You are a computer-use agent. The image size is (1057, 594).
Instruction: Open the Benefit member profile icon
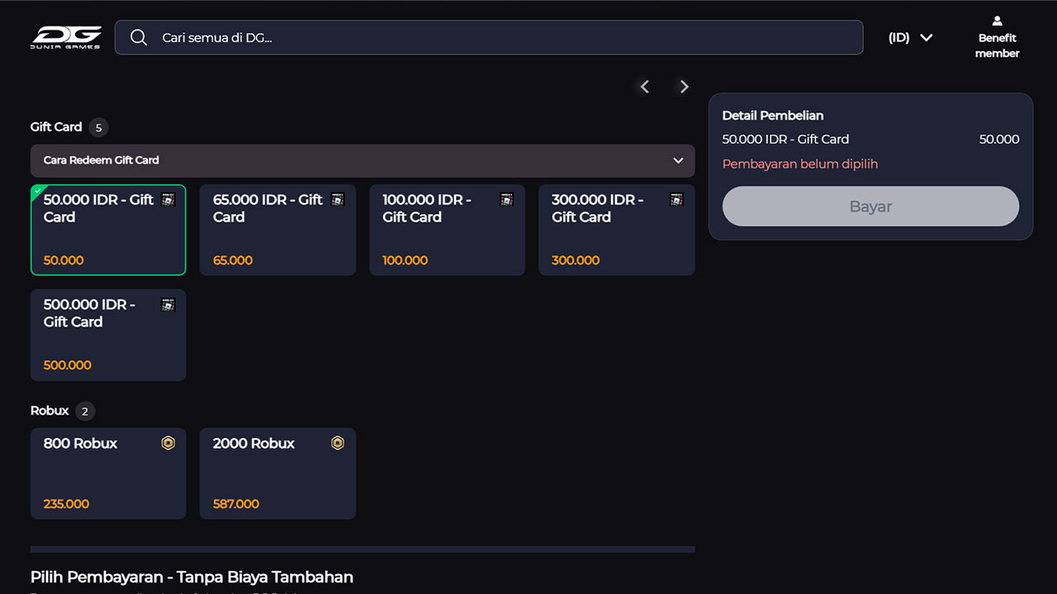(x=997, y=21)
